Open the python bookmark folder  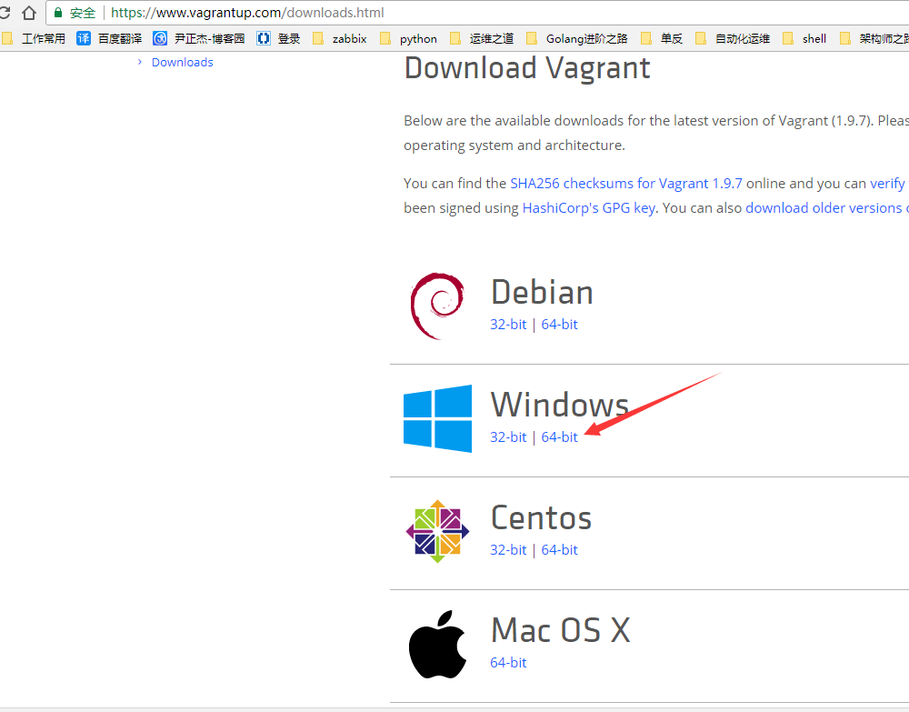[x=409, y=39]
